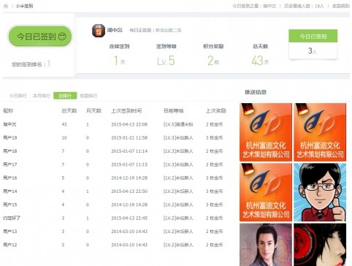Select 用户13 row nickname
Image resolution: width=352 pixels, height=266 pixels.
click(10, 232)
